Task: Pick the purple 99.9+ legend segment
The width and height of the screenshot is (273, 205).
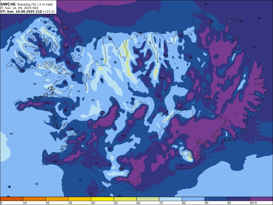Action: (x=261, y=199)
